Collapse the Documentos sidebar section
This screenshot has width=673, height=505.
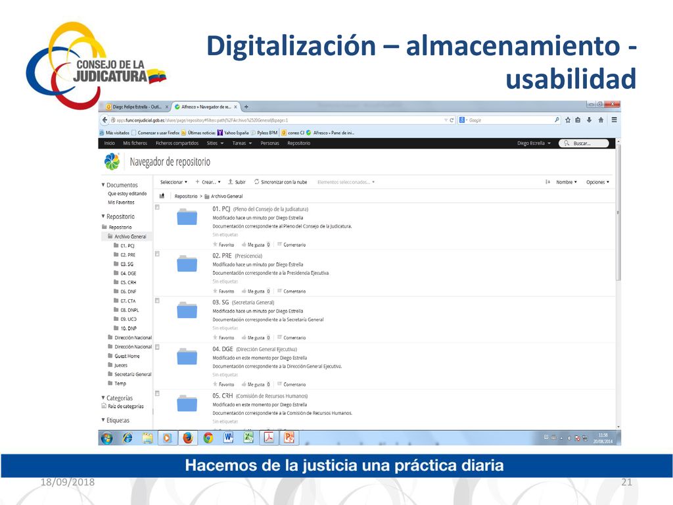click(x=120, y=185)
